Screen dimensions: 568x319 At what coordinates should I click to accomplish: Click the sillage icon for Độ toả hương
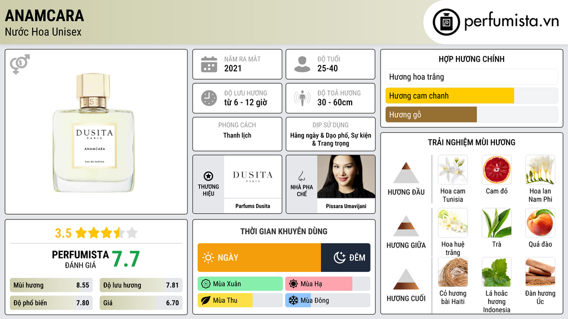[x=302, y=98]
